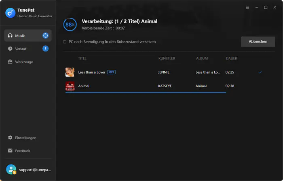The image size is (283, 181).
Task: Click the KÜNSTLER column header
Action: tap(167, 58)
